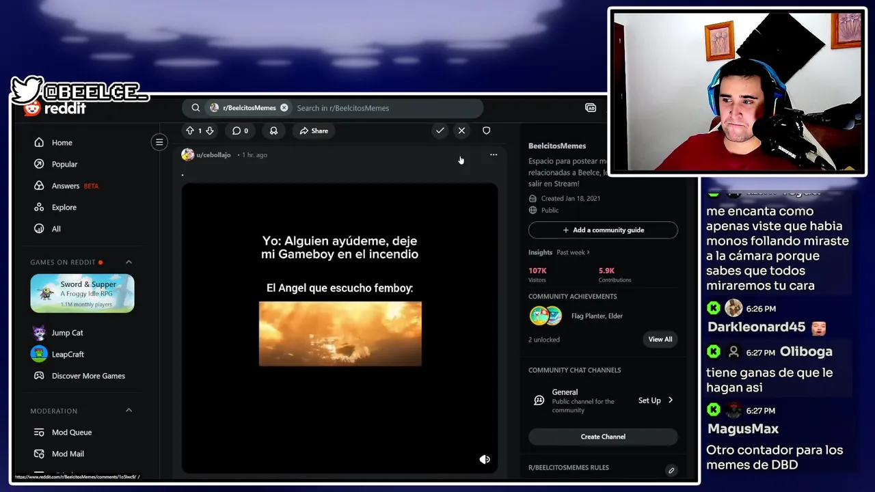Click the Public globe icon

[x=533, y=210]
